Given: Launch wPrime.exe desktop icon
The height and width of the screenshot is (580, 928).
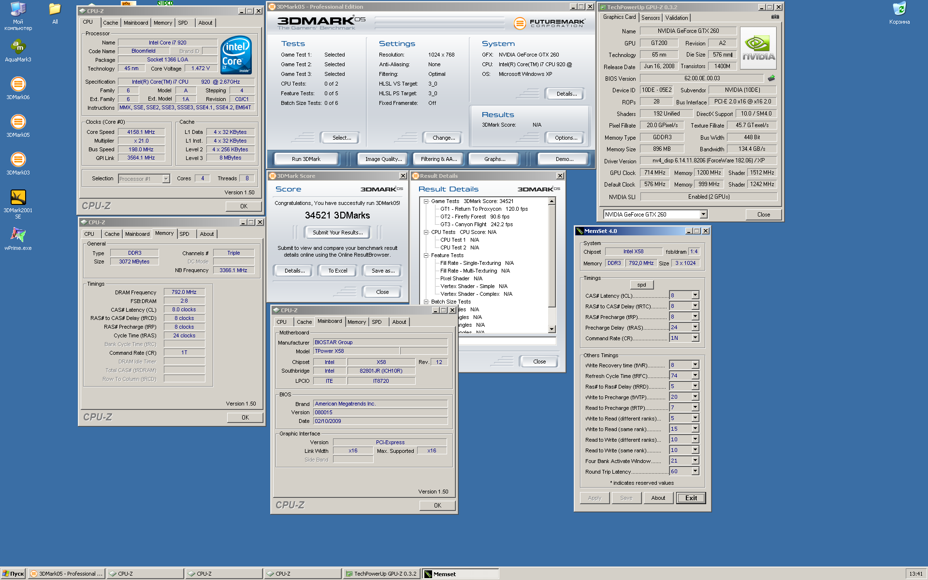Looking at the screenshot, I should click(18, 239).
